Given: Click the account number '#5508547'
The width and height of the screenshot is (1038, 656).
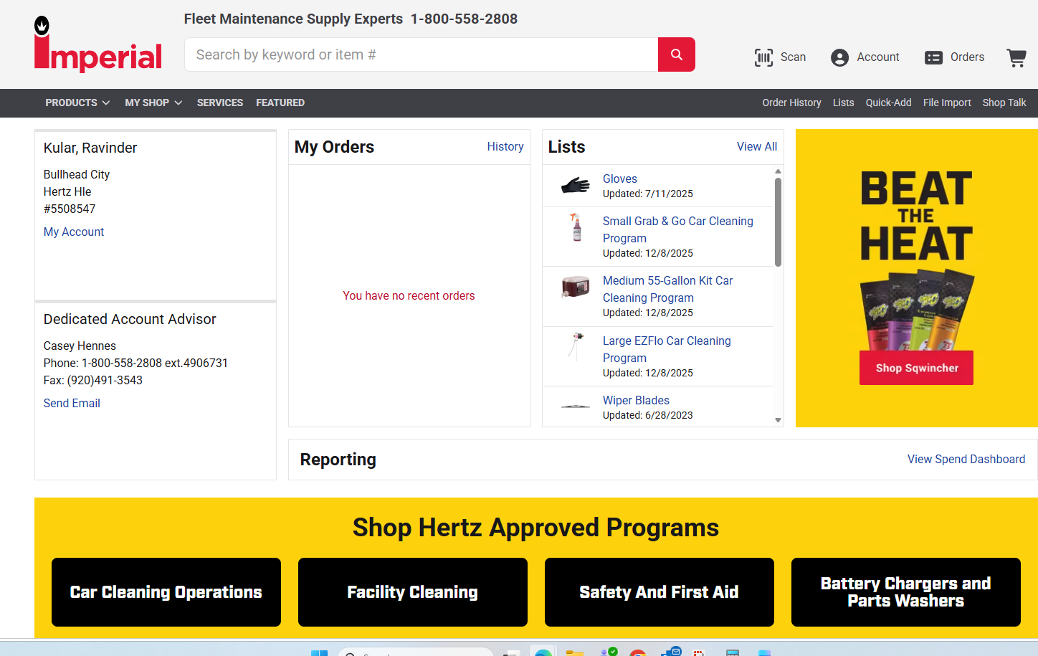Looking at the screenshot, I should pos(70,209).
